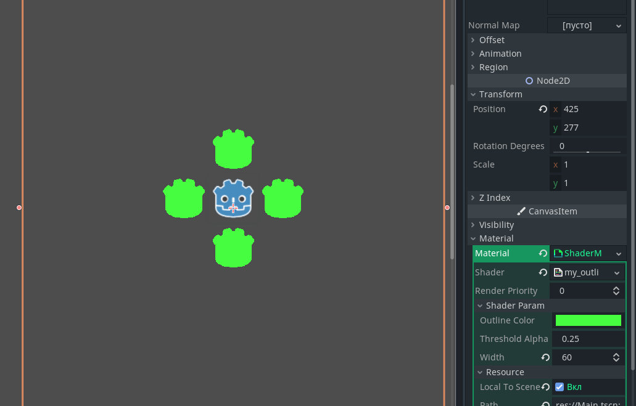Screen dimensions: 636x406
Task: Click the left red viewport edge handle
Action: pyautogui.click(x=19, y=208)
